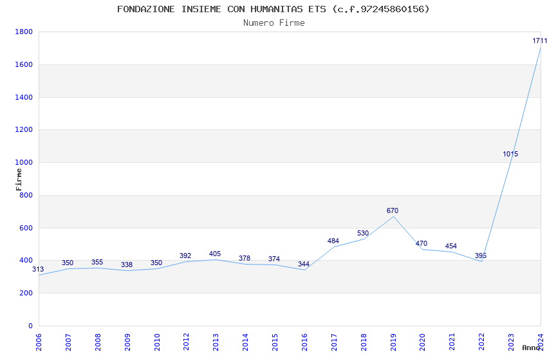
Task: Select the 484 data label
Action: (x=333, y=241)
